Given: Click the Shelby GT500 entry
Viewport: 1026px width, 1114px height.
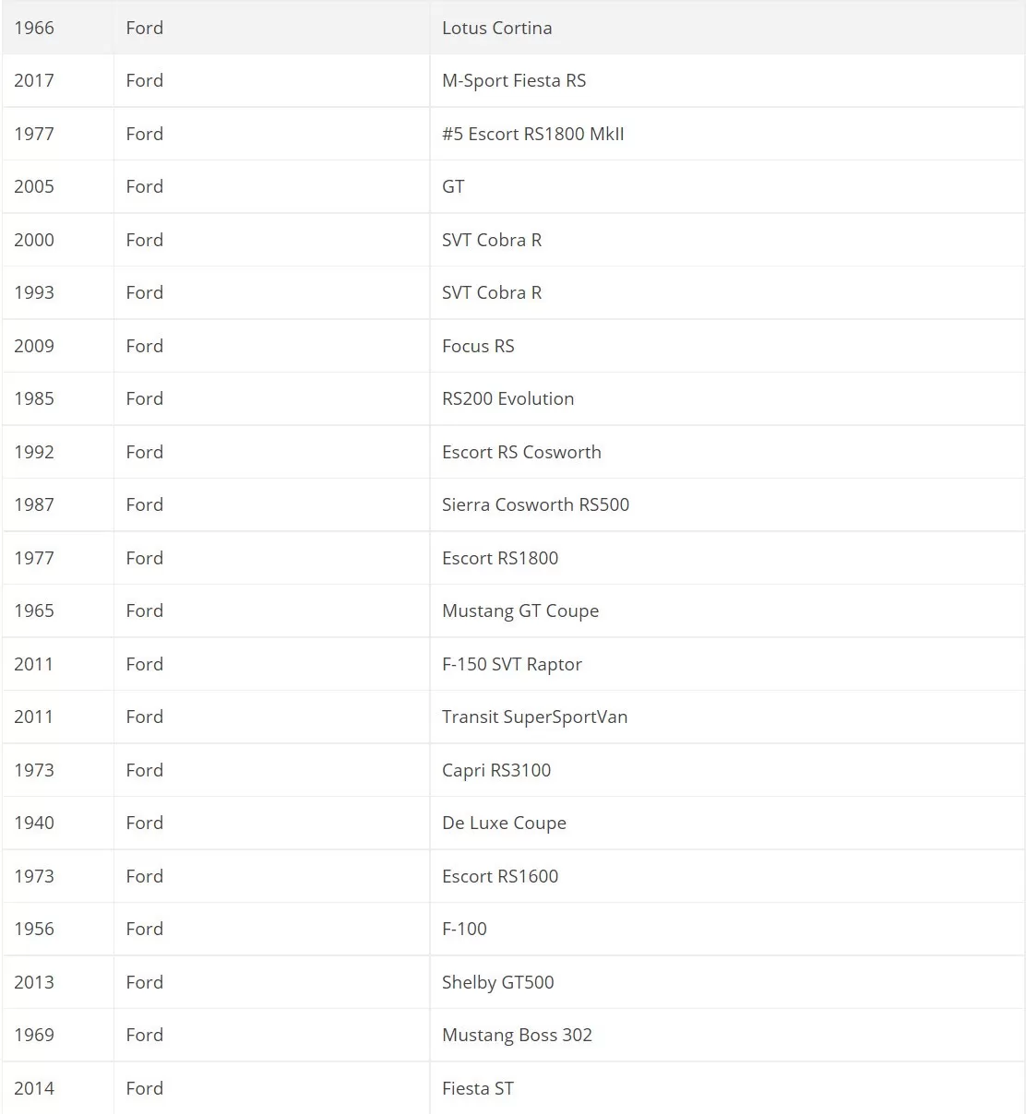Looking at the screenshot, I should pyautogui.click(x=498, y=982).
